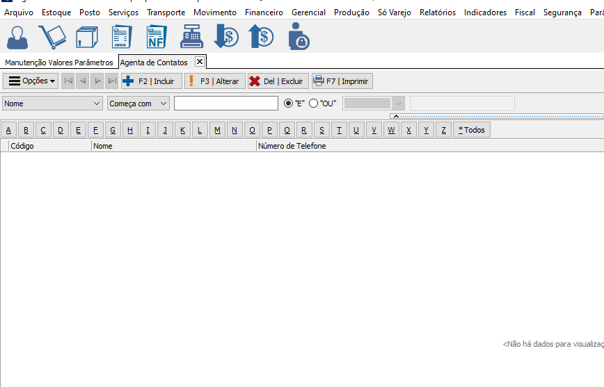Open the user with padlock icon

point(298,36)
